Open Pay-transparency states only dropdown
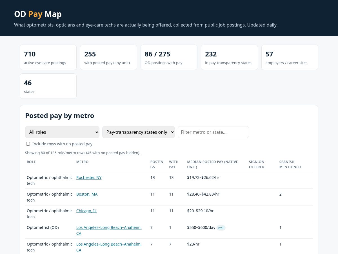338x254 pixels. pos(139,132)
